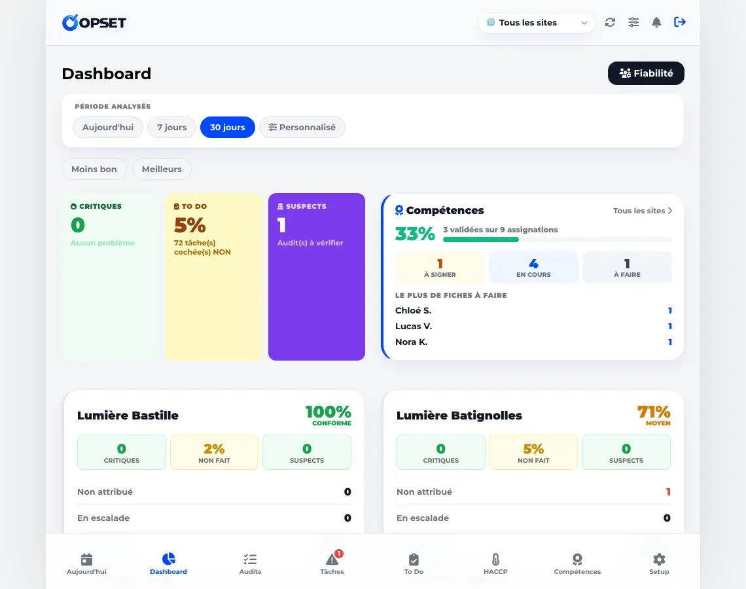Open the HACCP tab
This screenshot has width=746, height=589.
496,563
